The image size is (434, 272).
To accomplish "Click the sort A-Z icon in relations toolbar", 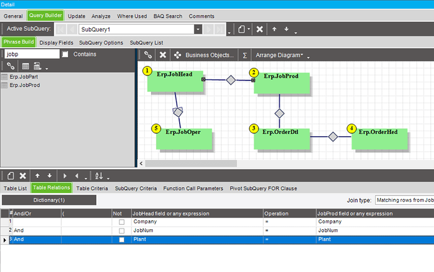I will pos(99,176).
